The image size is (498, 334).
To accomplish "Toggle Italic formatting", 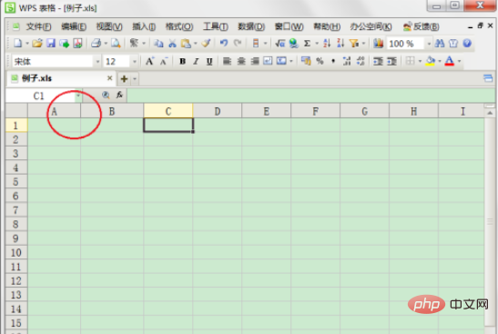I will (196, 61).
